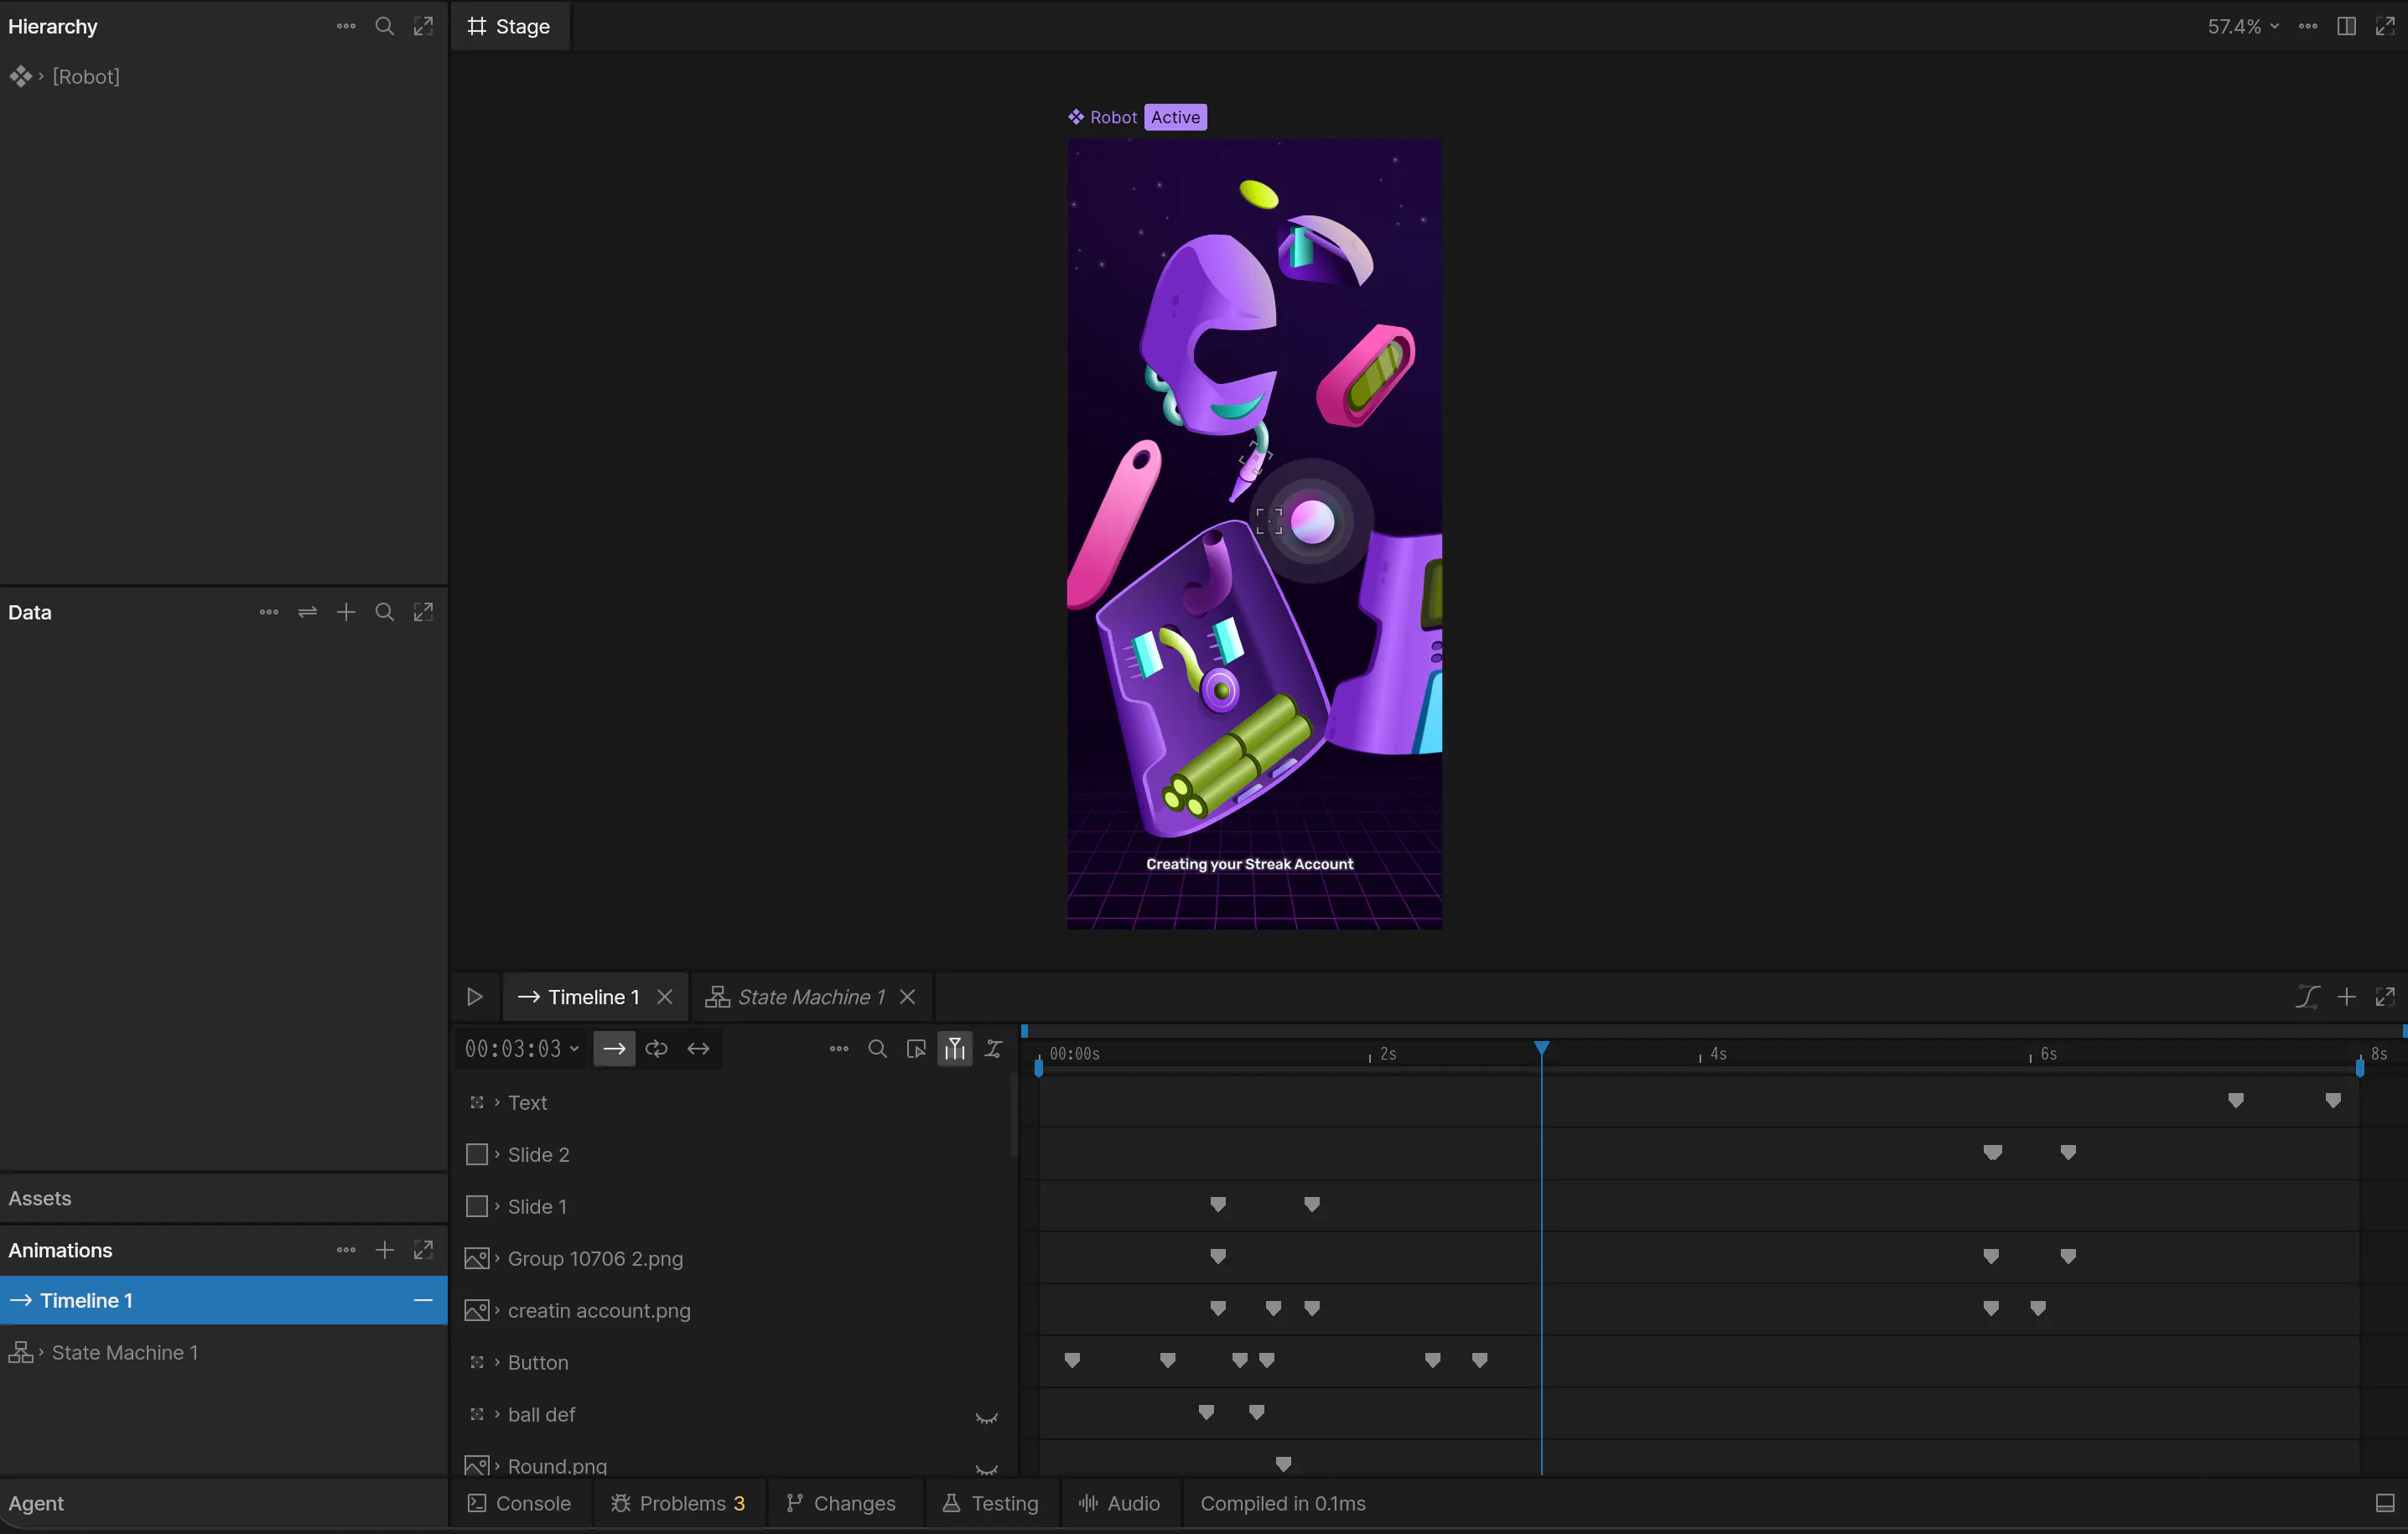Pop out the Animations panel

[423, 1250]
